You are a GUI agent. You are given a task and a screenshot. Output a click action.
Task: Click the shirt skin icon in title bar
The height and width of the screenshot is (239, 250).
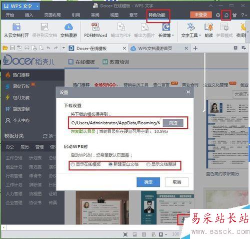(x=234, y=15)
